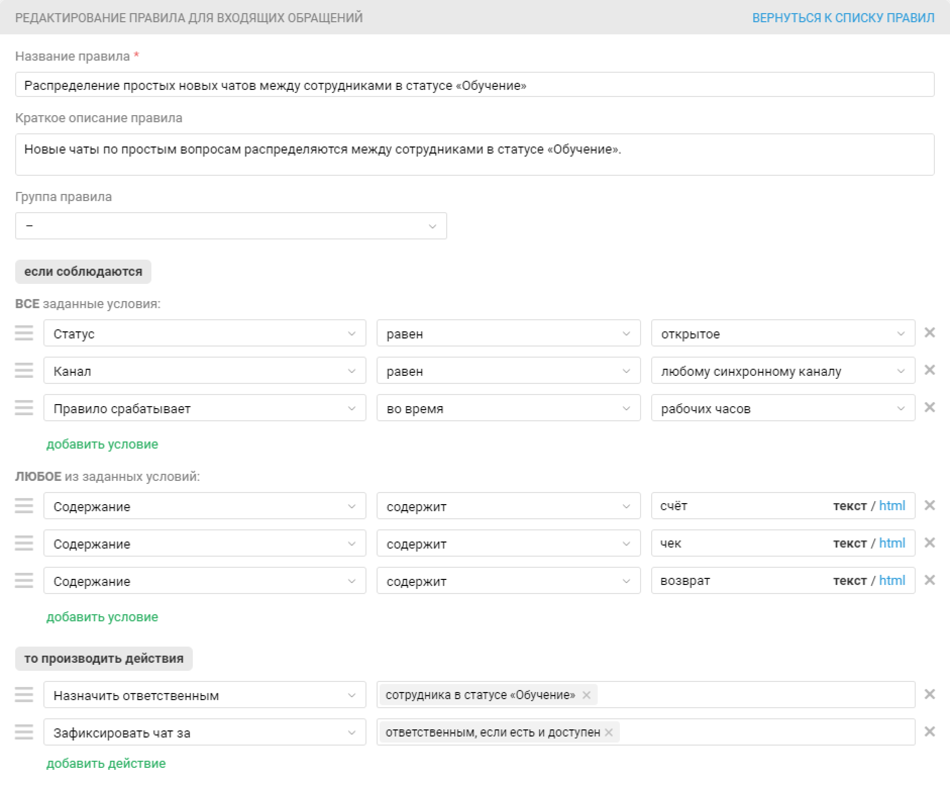The image size is (950, 787).
Task: Remove the «сотрудника в статусе Обучение» tag
Action: [x=586, y=695]
